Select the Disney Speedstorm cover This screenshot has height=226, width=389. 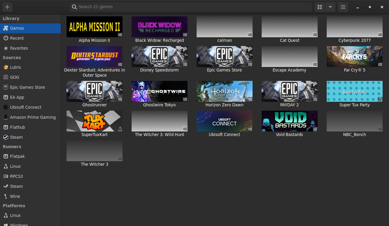click(x=160, y=56)
